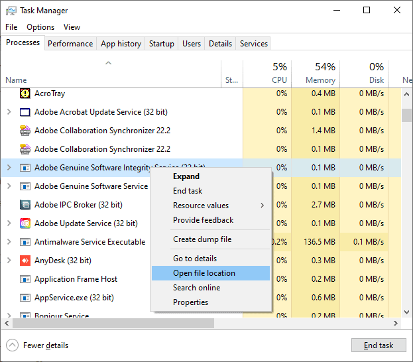Expand the Adobe Genuine Software Service group
The height and width of the screenshot is (362, 413).
9,186
